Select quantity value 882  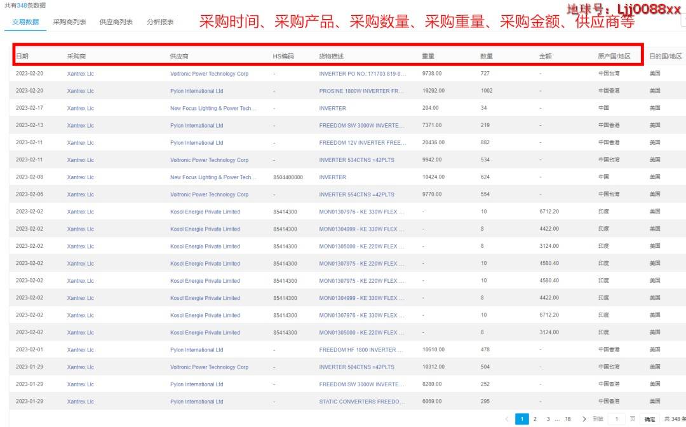coord(485,142)
